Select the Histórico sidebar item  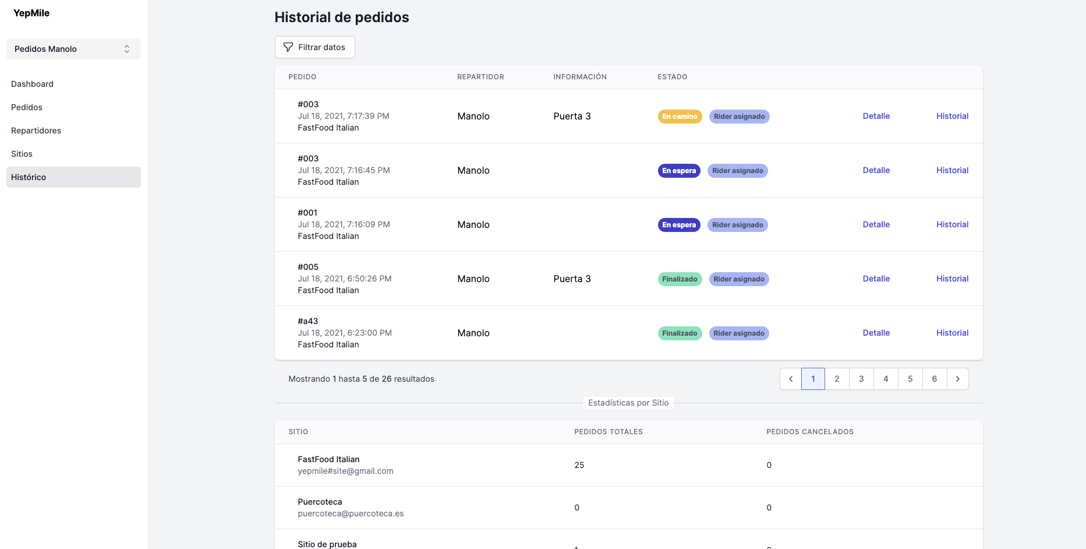pyautogui.click(x=29, y=177)
